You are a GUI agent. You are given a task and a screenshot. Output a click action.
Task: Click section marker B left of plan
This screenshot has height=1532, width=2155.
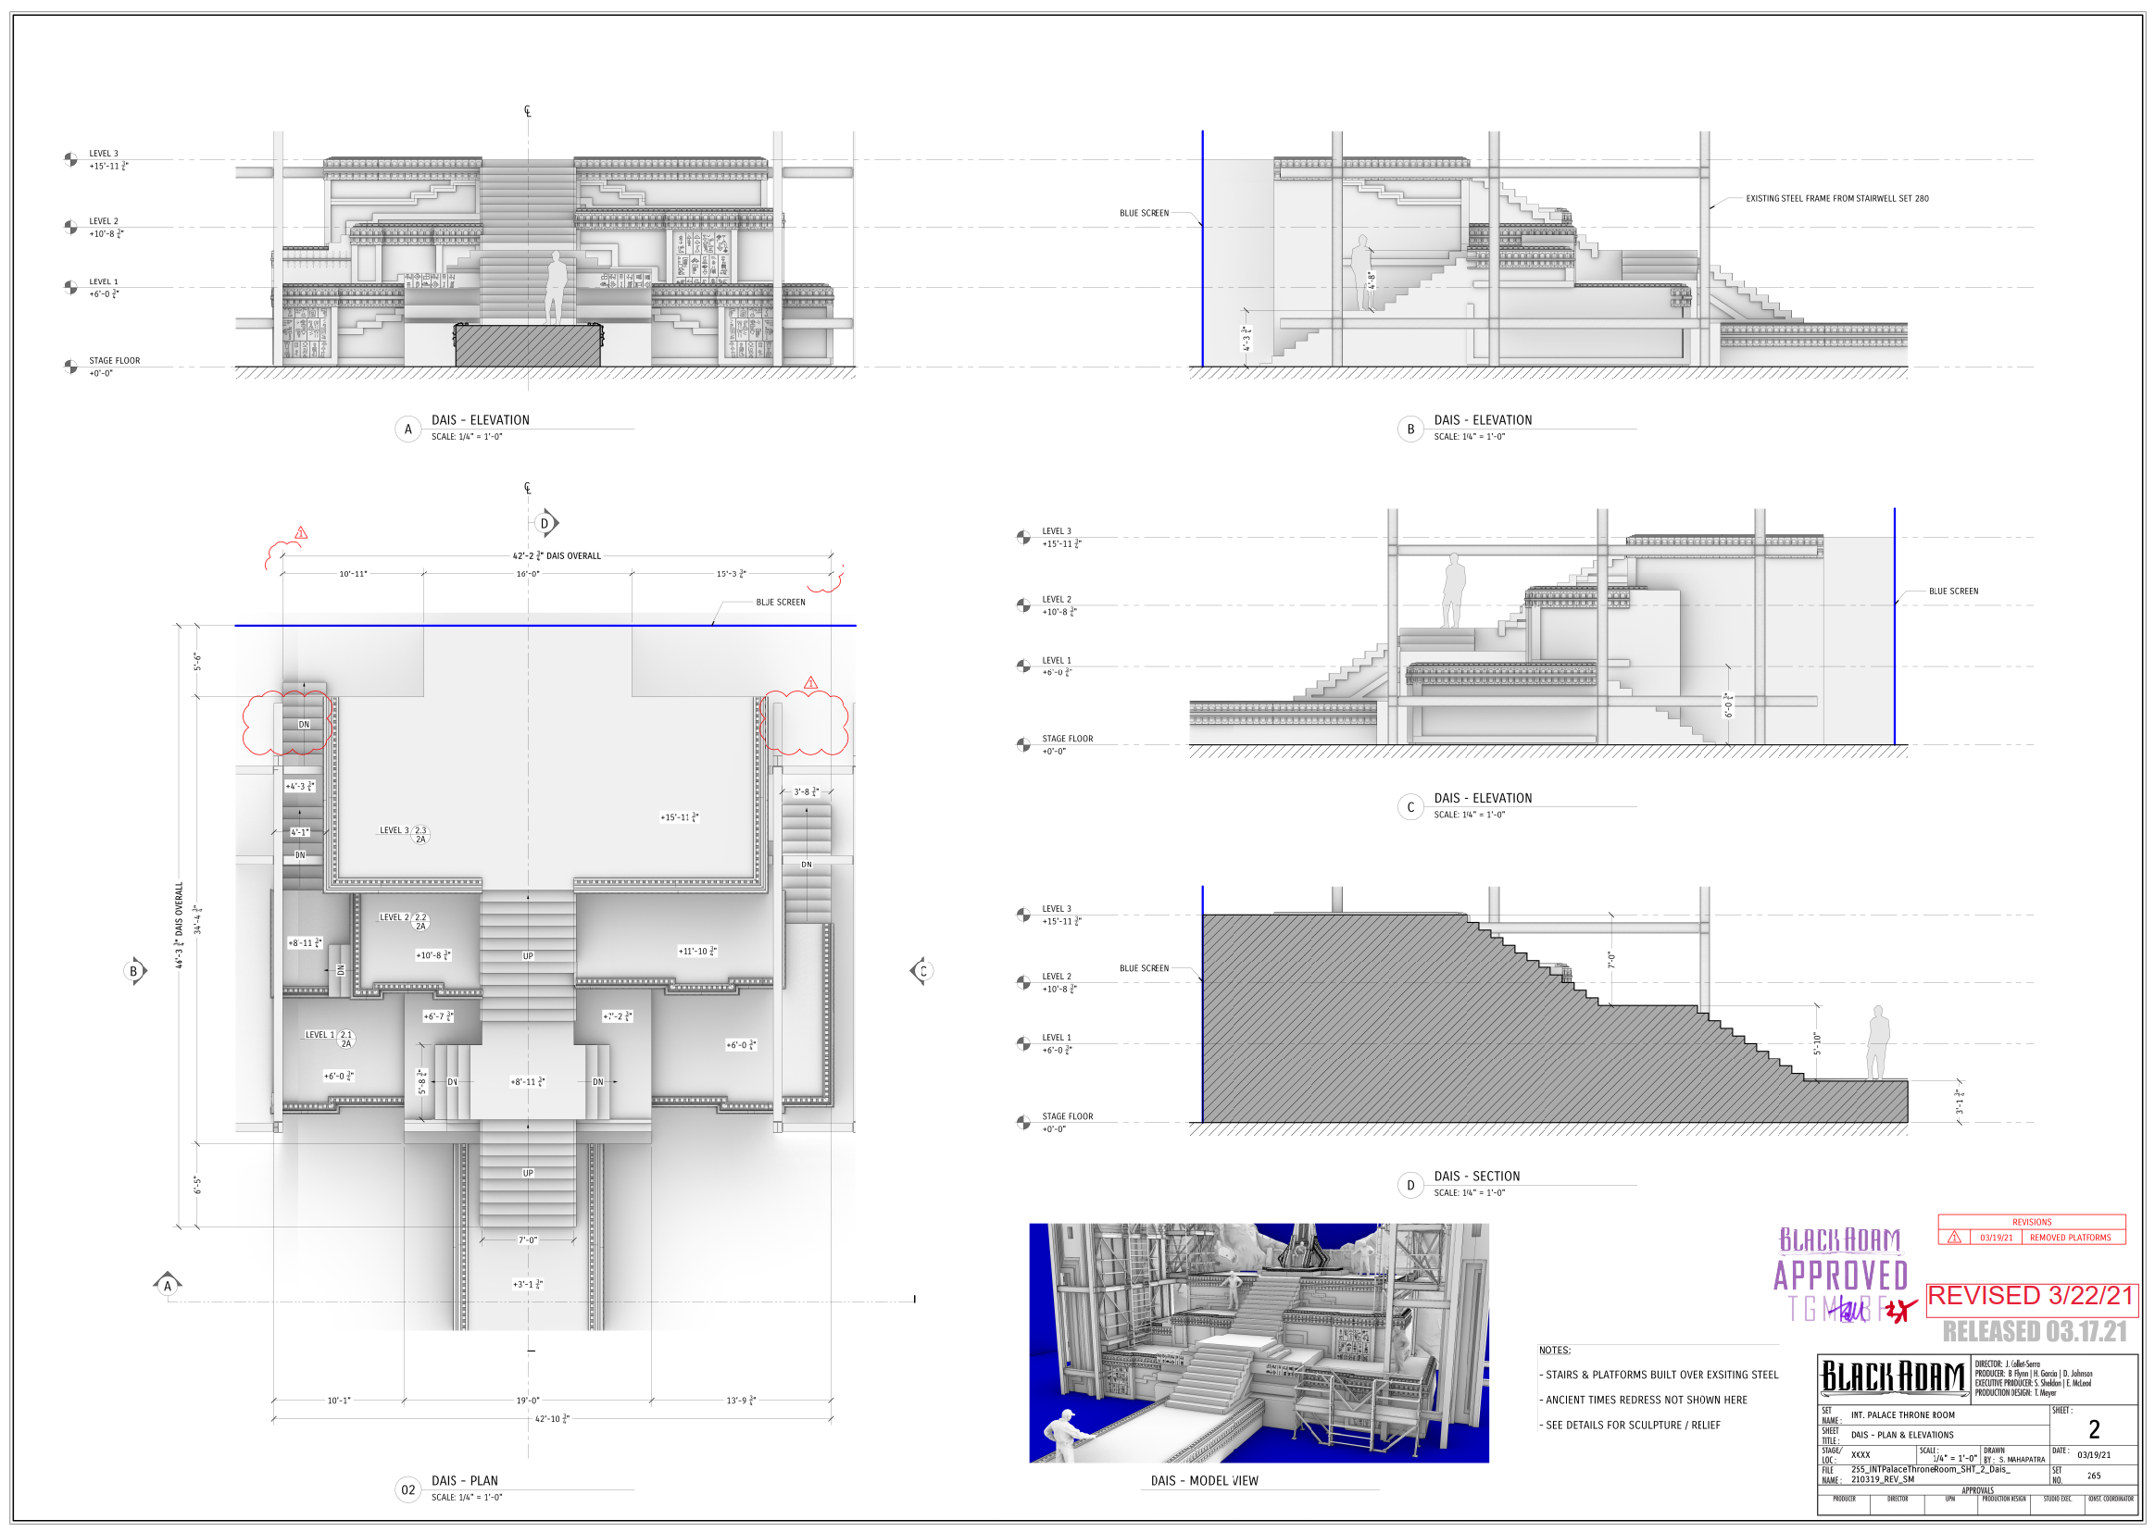[134, 972]
